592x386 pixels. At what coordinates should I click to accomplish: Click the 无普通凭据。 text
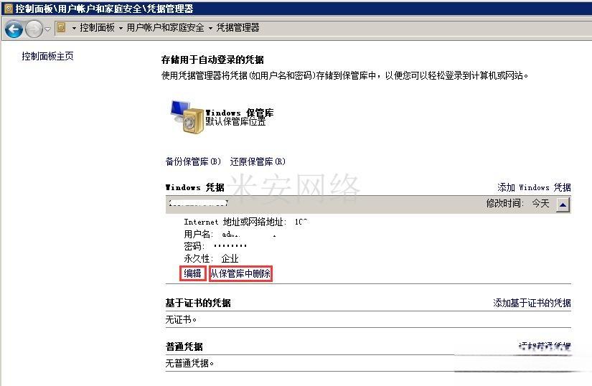point(189,363)
